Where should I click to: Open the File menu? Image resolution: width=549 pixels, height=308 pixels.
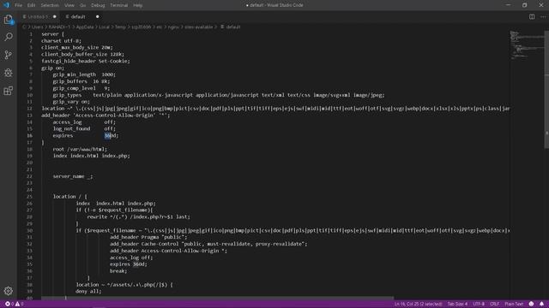[19, 5]
